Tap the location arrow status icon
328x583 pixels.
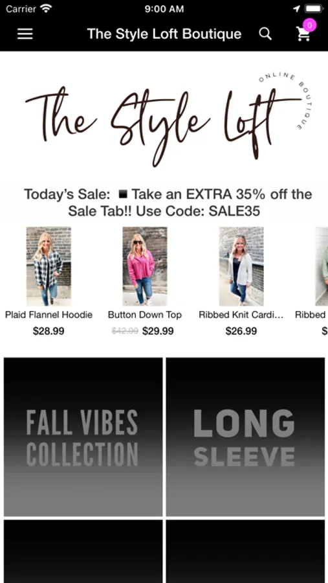[x=296, y=8]
